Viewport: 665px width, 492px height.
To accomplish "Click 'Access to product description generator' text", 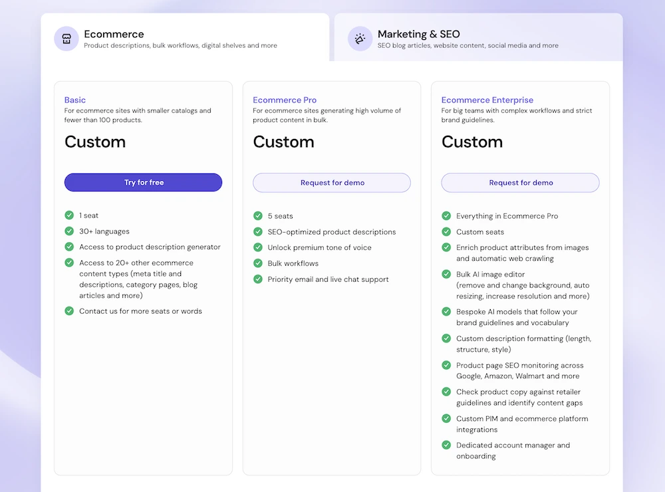I will coord(150,247).
